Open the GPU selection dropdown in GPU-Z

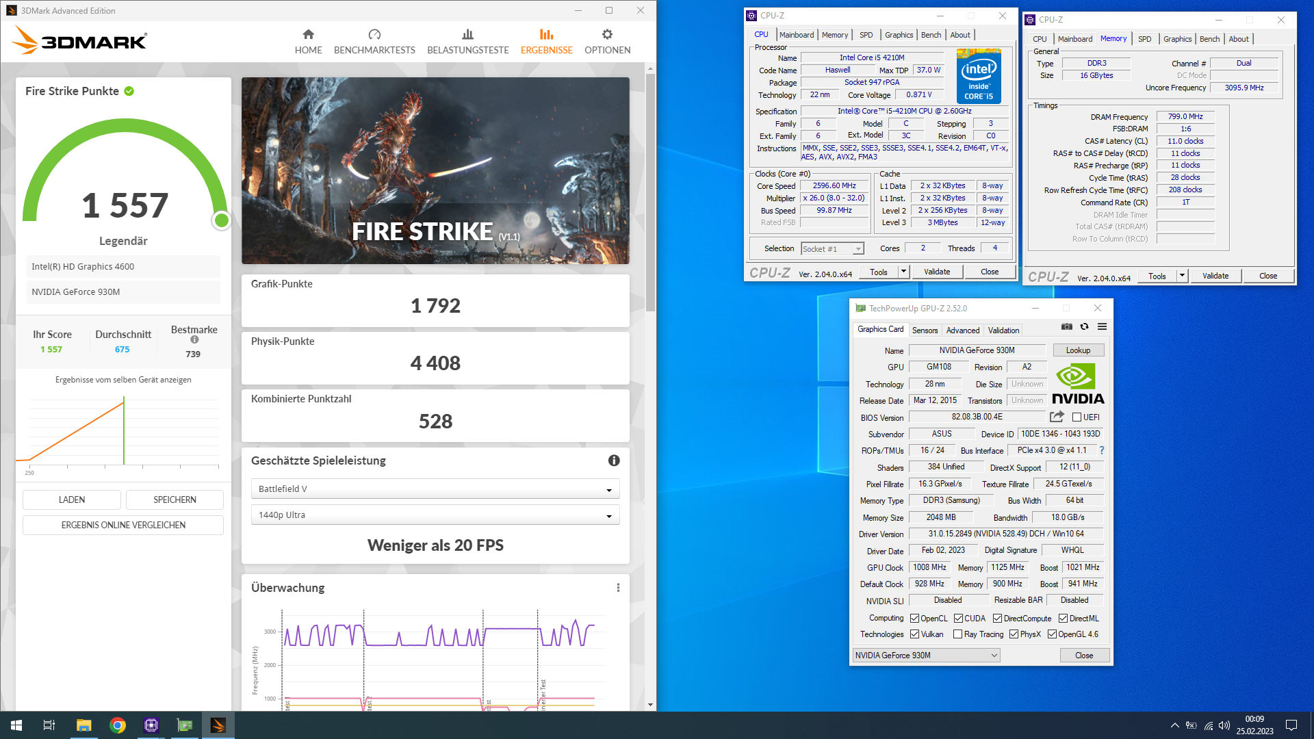click(926, 656)
